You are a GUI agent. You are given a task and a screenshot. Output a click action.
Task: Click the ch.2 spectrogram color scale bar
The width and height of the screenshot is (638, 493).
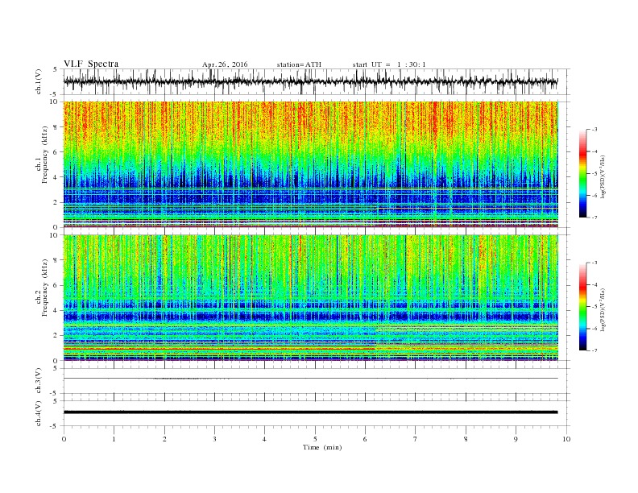tap(582, 306)
